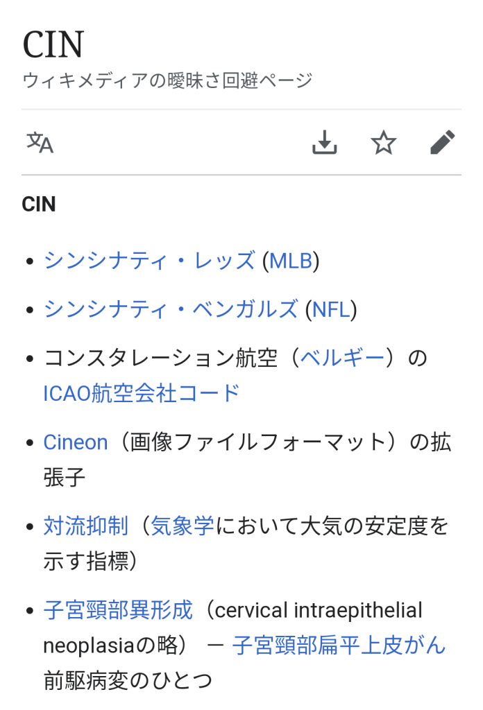The image size is (483, 710).
Task: Follow the MLB link
Action: pyautogui.click(x=291, y=261)
